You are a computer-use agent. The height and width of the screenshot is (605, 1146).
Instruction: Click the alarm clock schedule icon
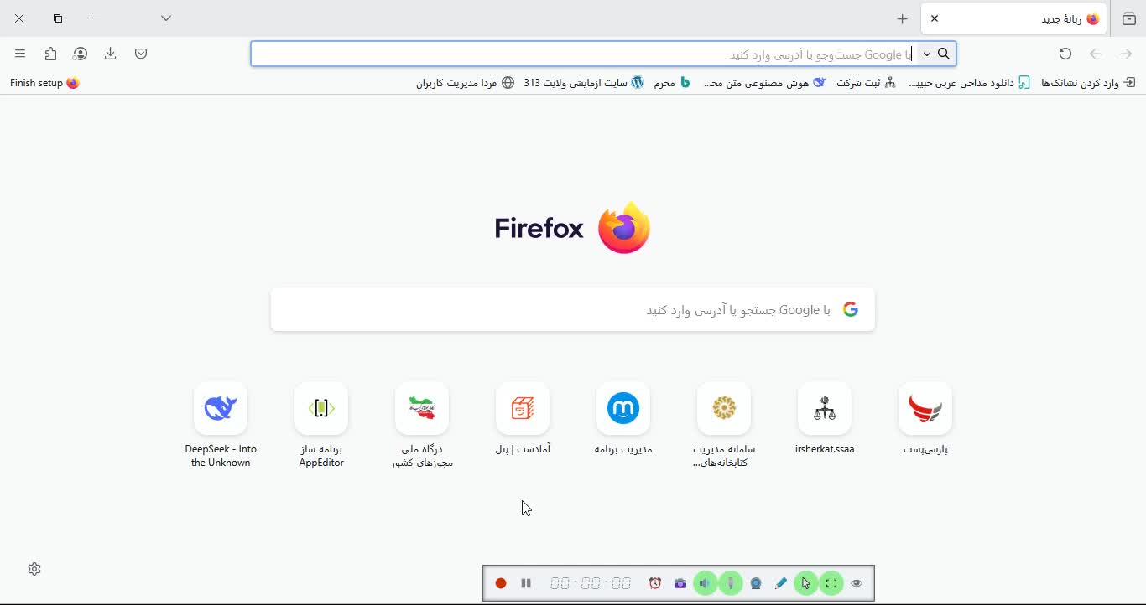(x=655, y=583)
